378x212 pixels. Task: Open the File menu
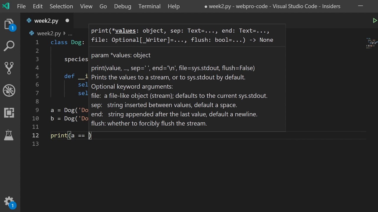click(x=21, y=6)
